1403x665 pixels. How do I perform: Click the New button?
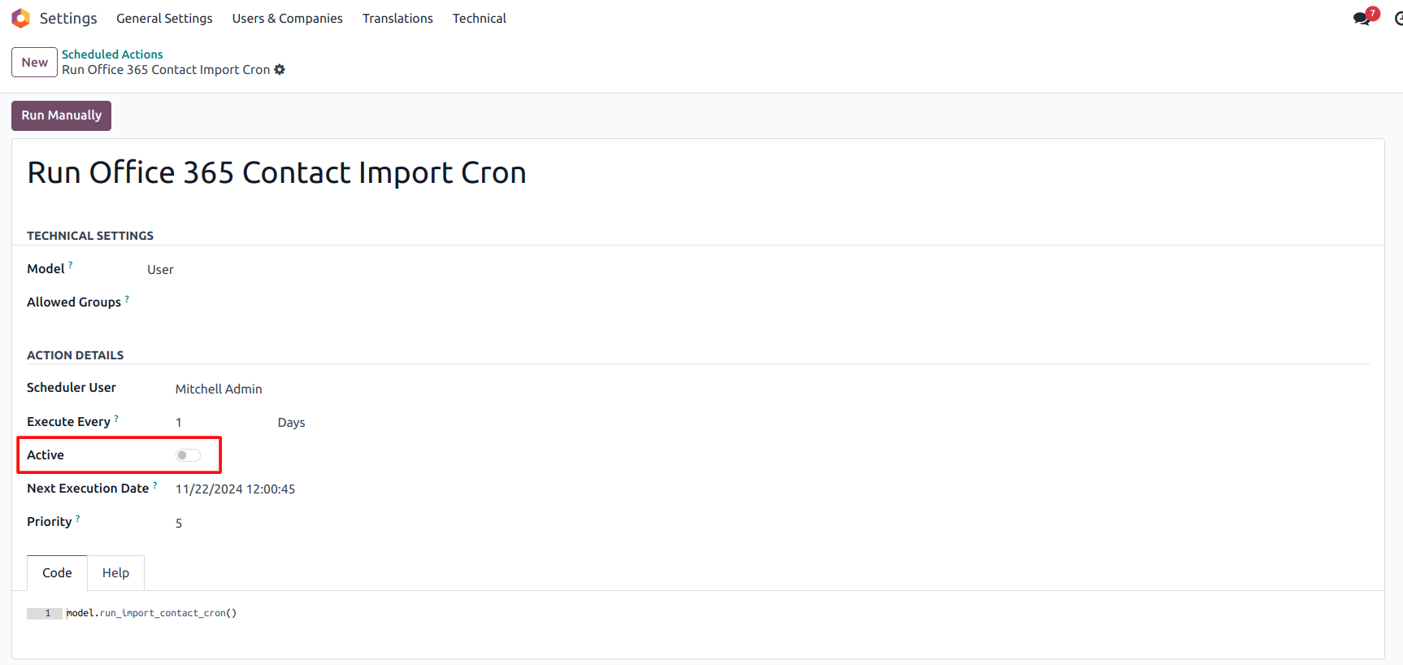[34, 63]
